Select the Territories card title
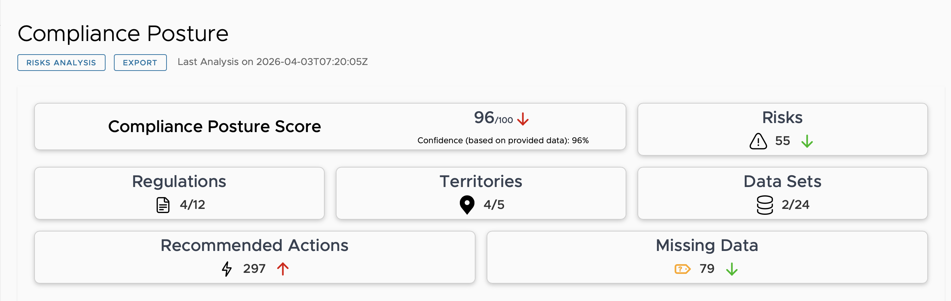This screenshot has width=951, height=301. click(x=481, y=181)
